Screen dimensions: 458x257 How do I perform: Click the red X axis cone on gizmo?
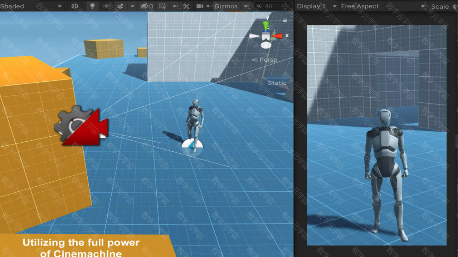click(277, 36)
